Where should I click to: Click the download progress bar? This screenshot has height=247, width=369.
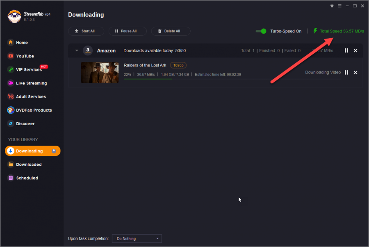(232, 79)
